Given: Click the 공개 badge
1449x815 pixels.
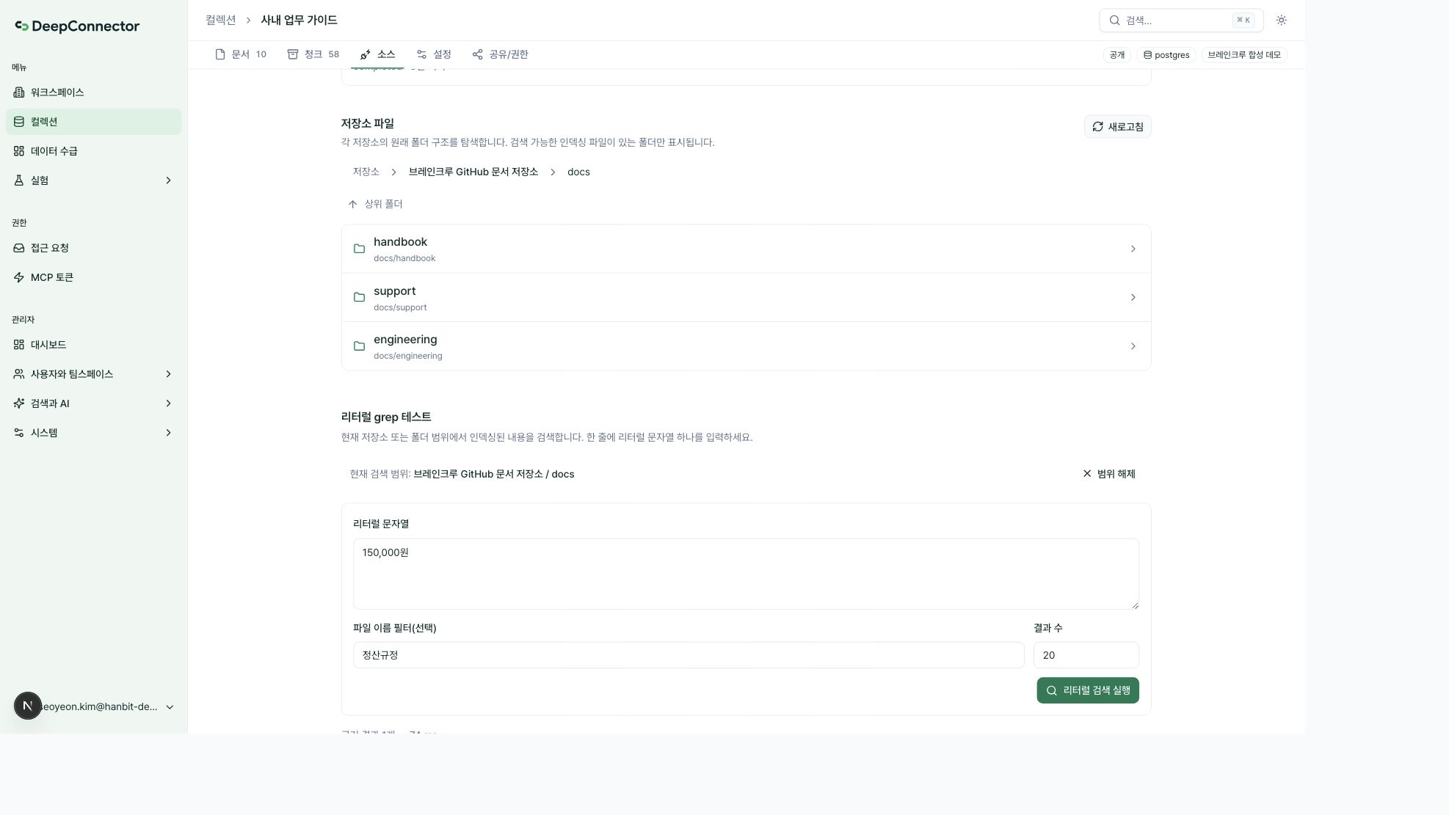Looking at the screenshot, I should [1116, 55].
